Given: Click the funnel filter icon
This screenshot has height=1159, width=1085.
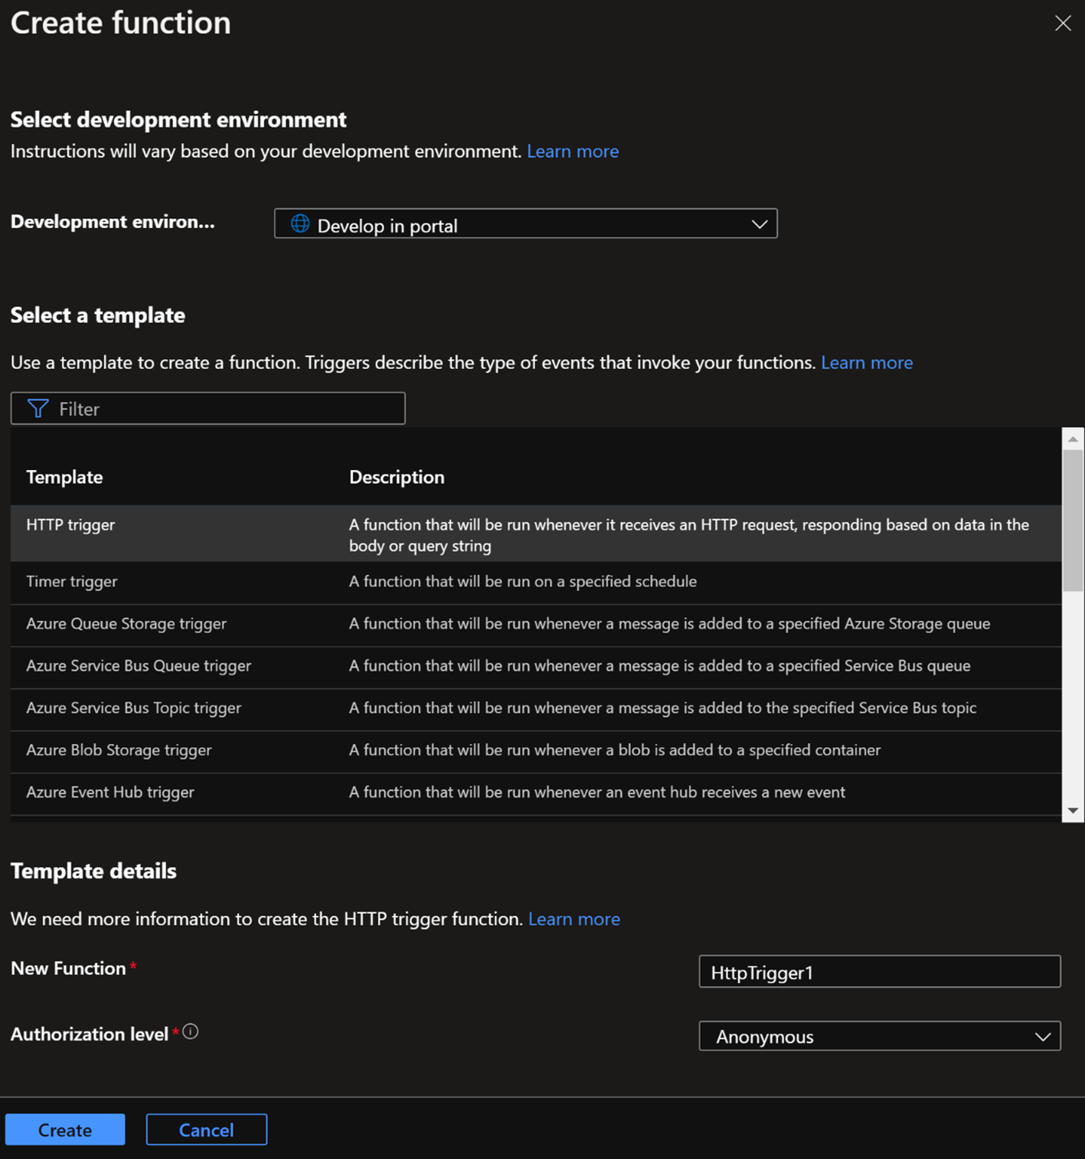Looking at the screenshot, I should point(38,409).
